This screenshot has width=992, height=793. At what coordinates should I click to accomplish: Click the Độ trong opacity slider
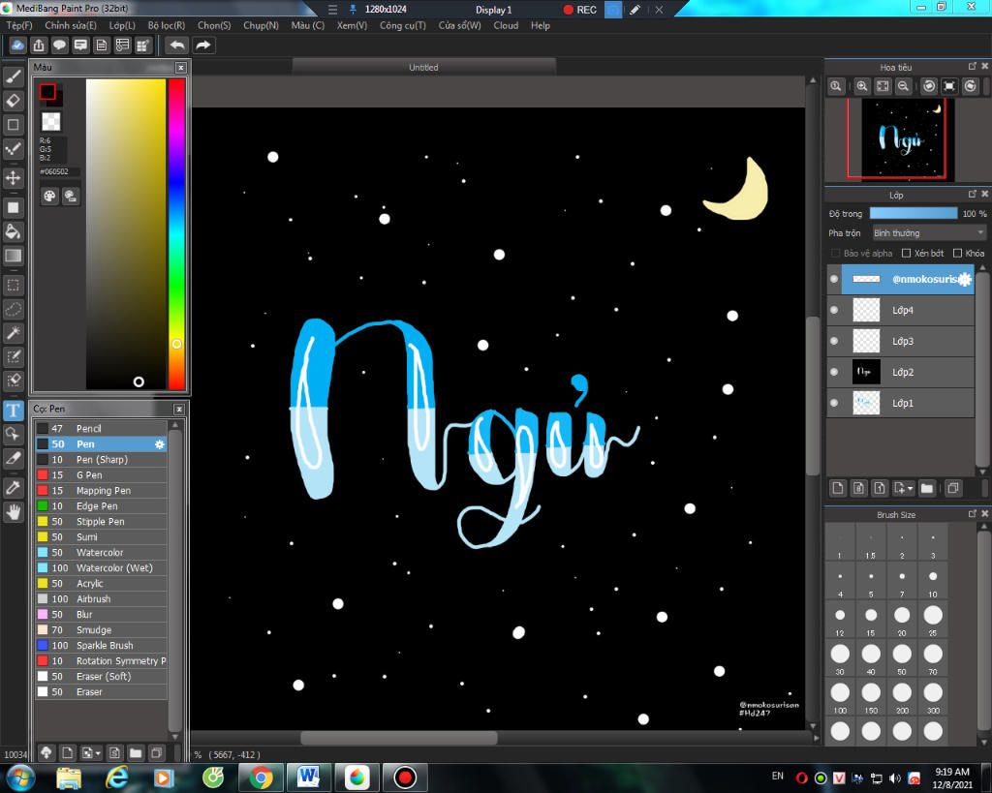[x=914, y=214]
